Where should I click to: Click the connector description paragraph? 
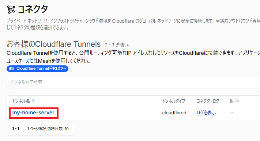133,24
